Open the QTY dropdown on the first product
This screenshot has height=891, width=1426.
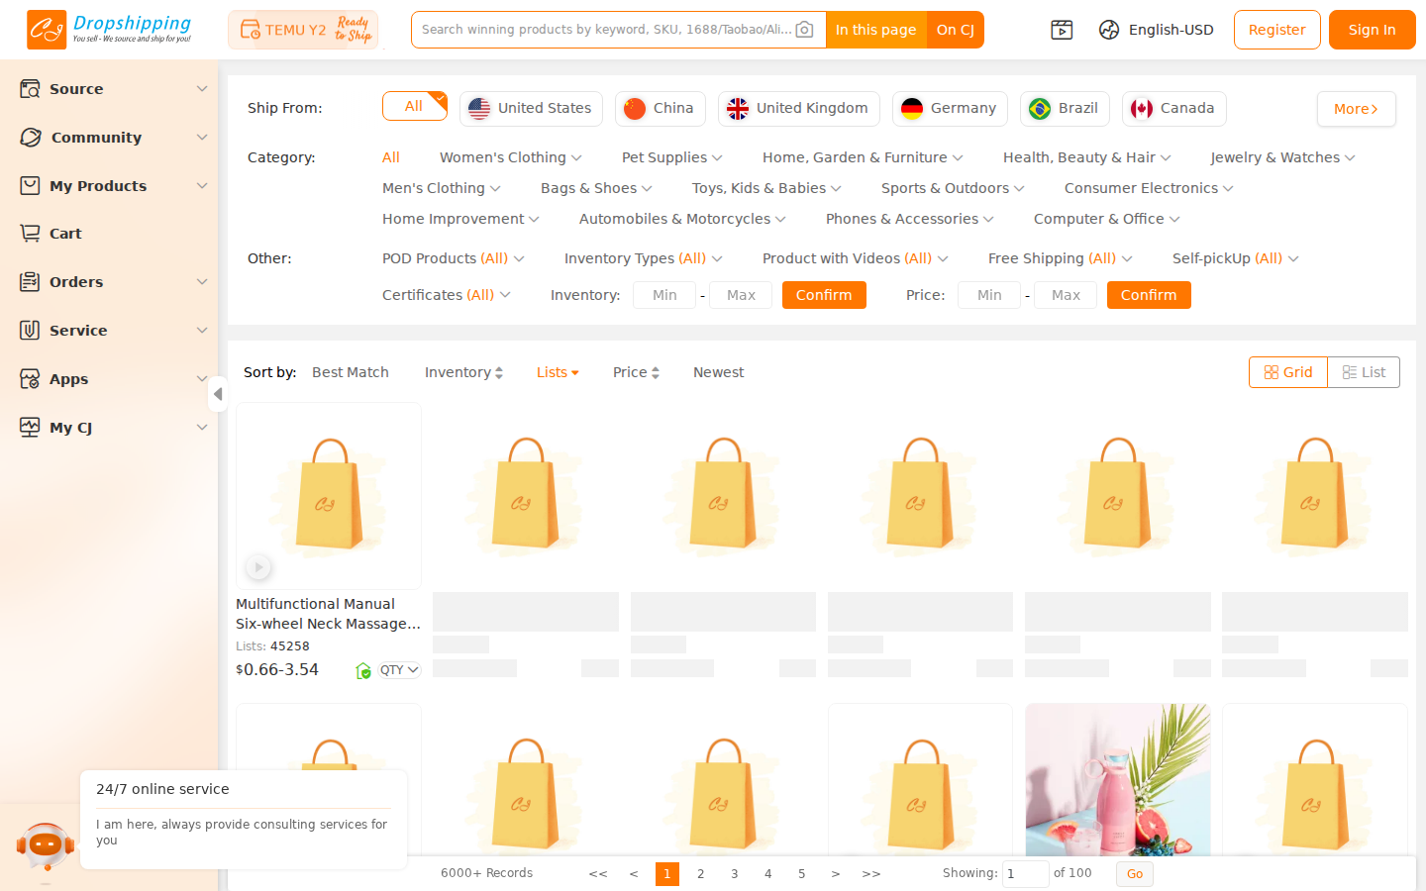398,670
